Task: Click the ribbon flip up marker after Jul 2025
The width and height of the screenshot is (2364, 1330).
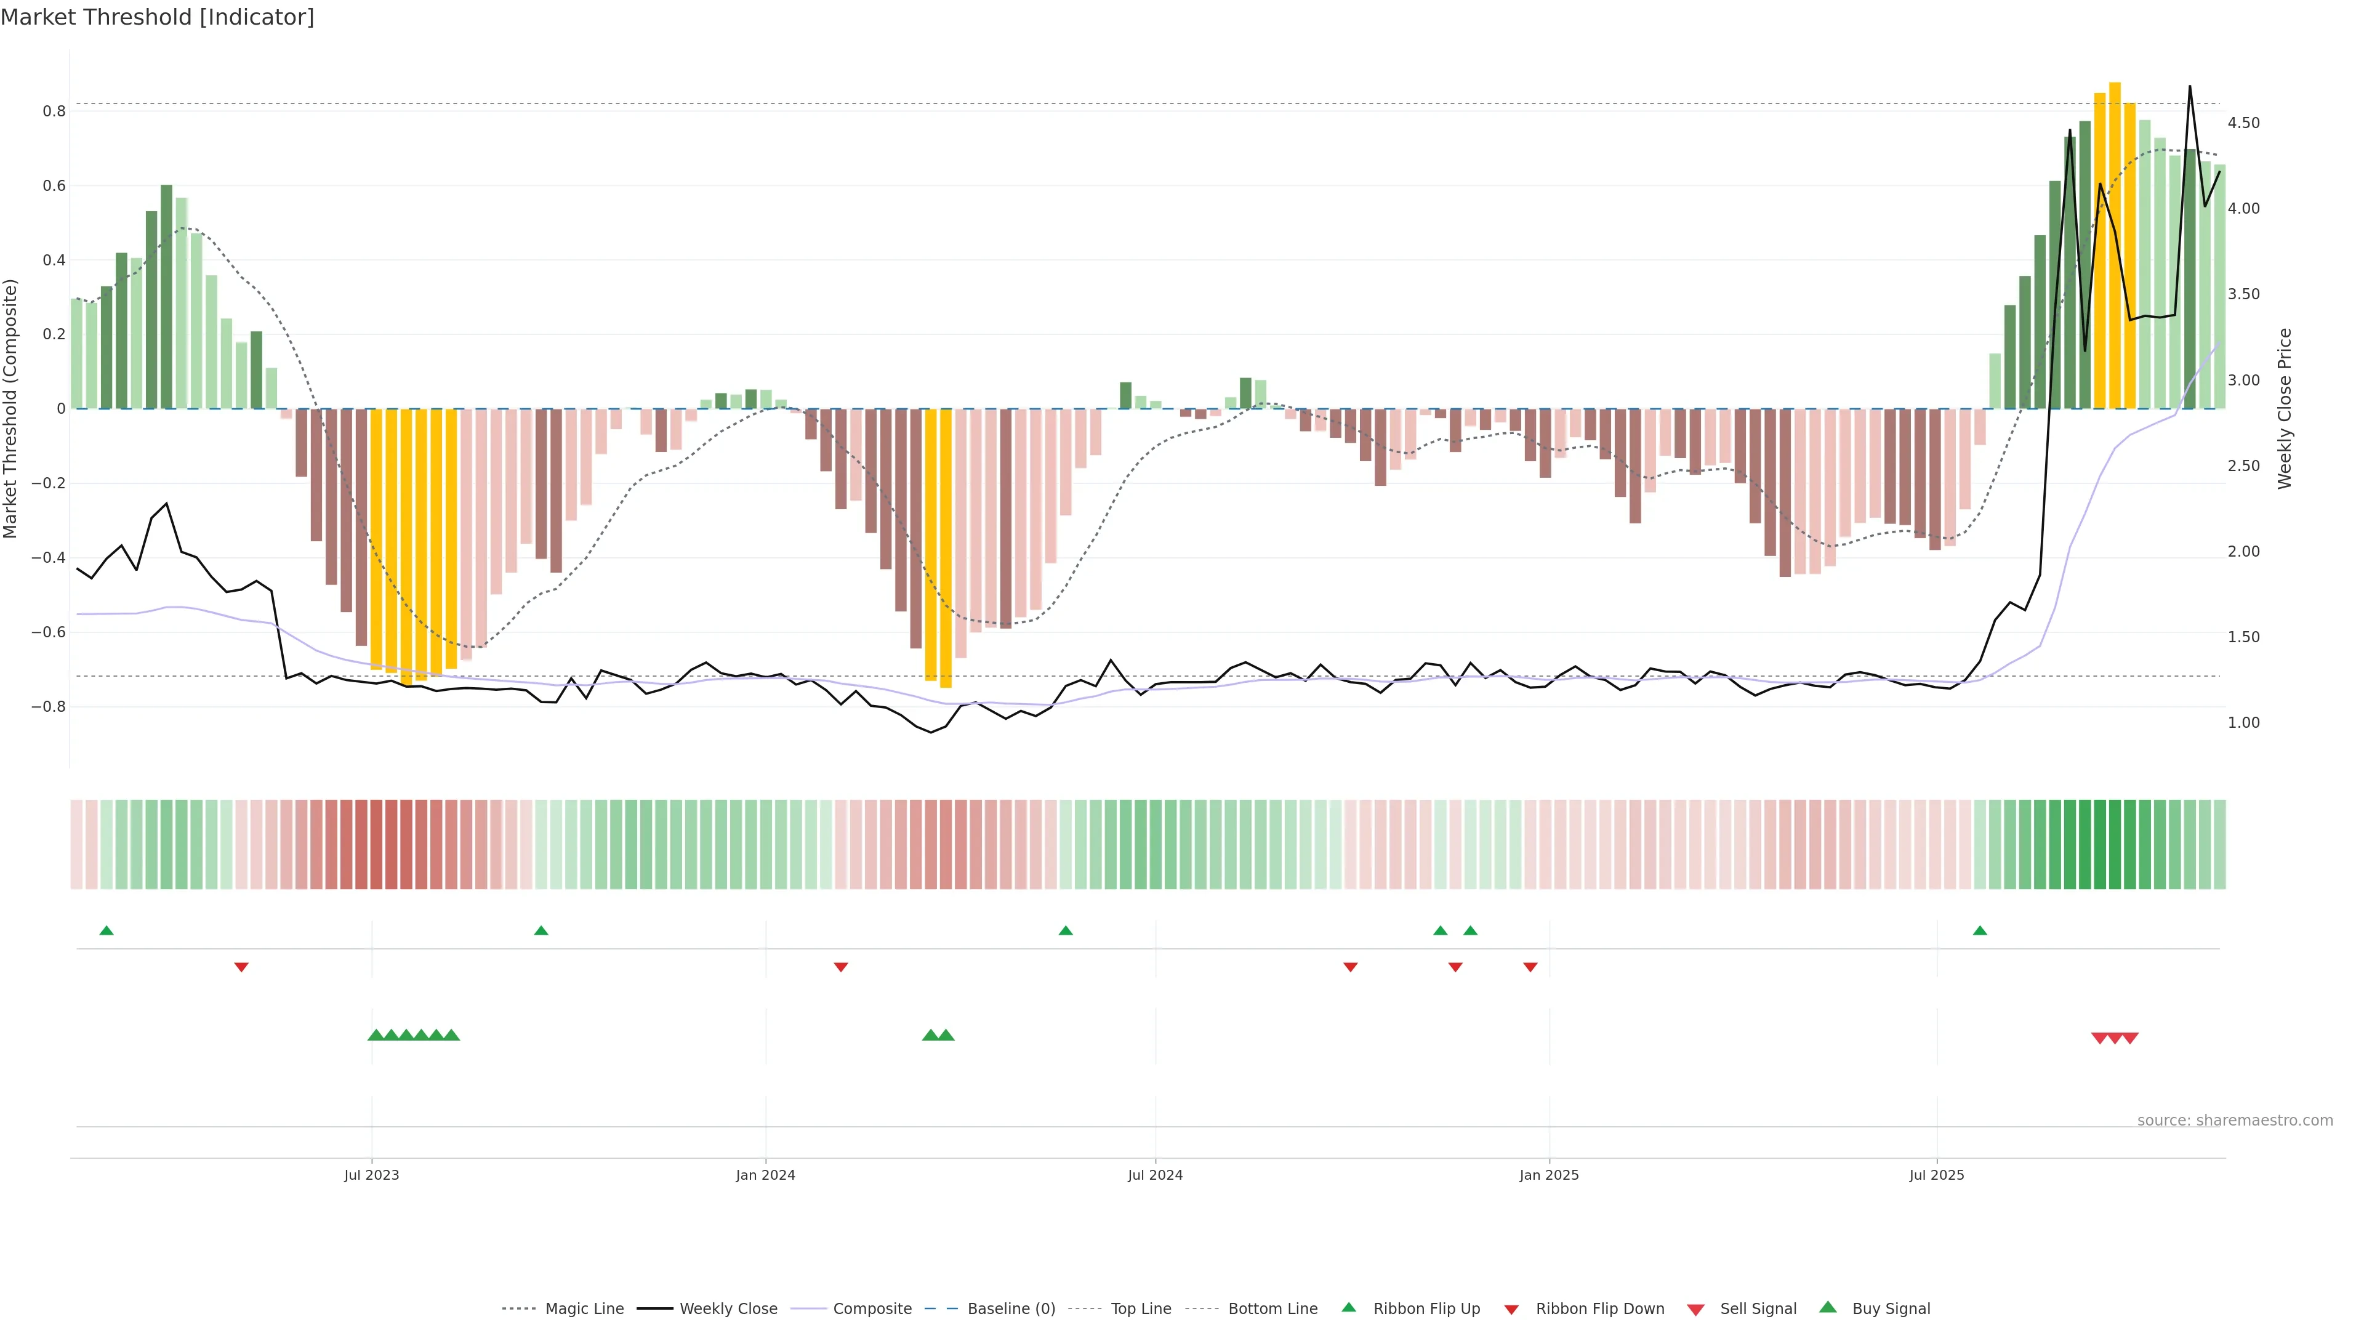Action: (x=1979, y=931)
